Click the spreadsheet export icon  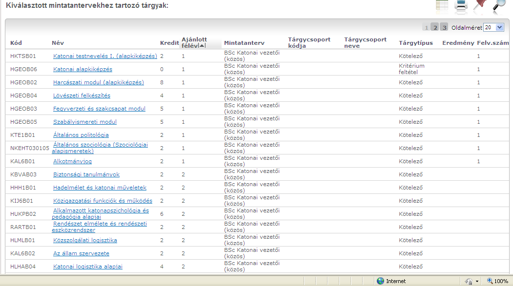click(442, 6)
